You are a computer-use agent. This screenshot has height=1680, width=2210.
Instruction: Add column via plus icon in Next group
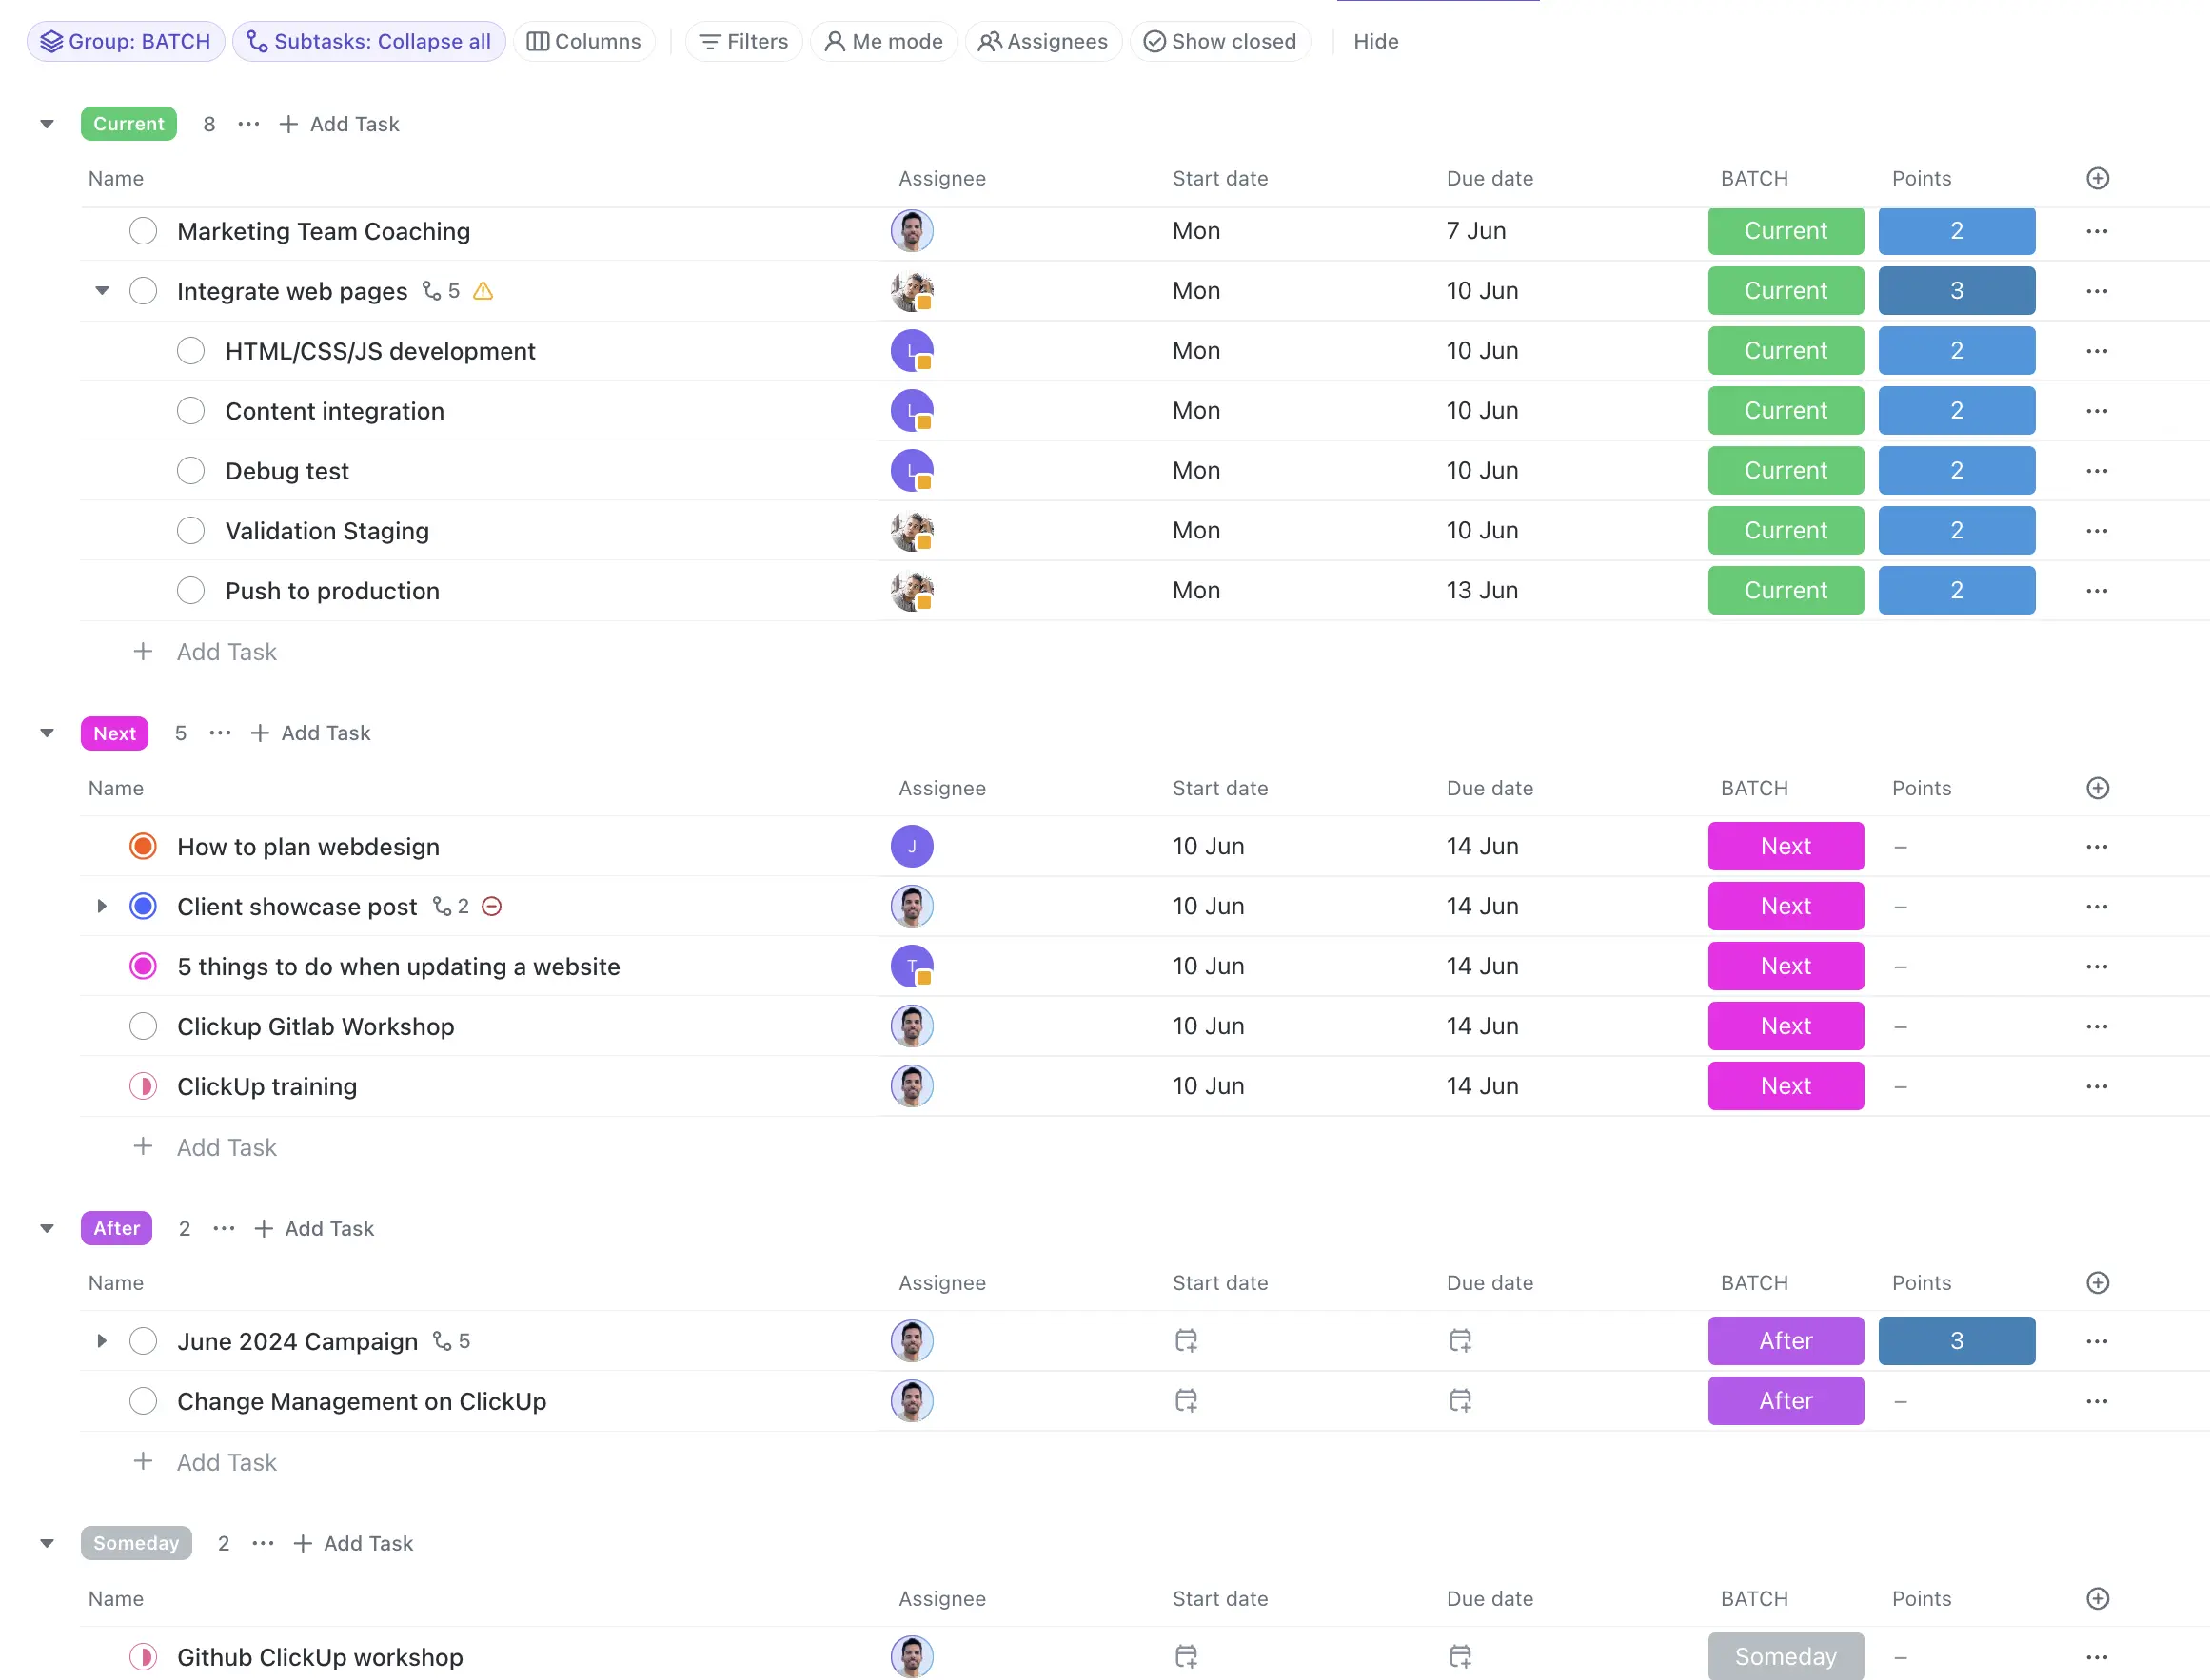coord(2098,788)
